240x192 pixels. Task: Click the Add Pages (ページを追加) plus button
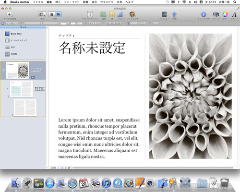pos(10,14)
